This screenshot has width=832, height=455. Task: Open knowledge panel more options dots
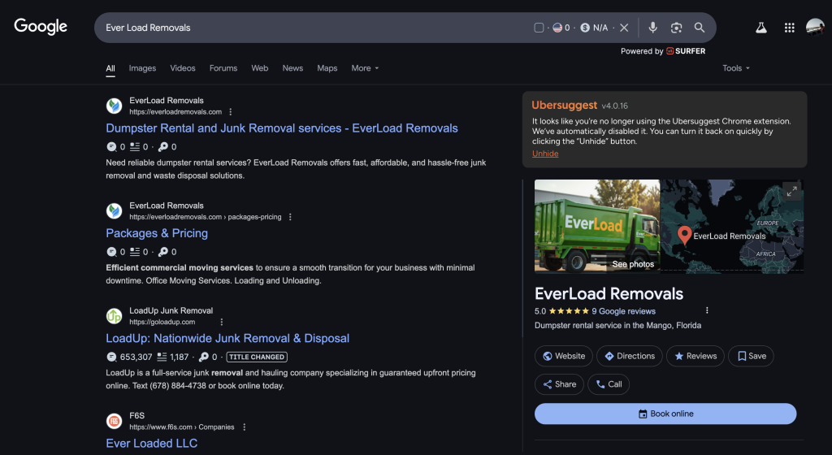tap(707, 310)
